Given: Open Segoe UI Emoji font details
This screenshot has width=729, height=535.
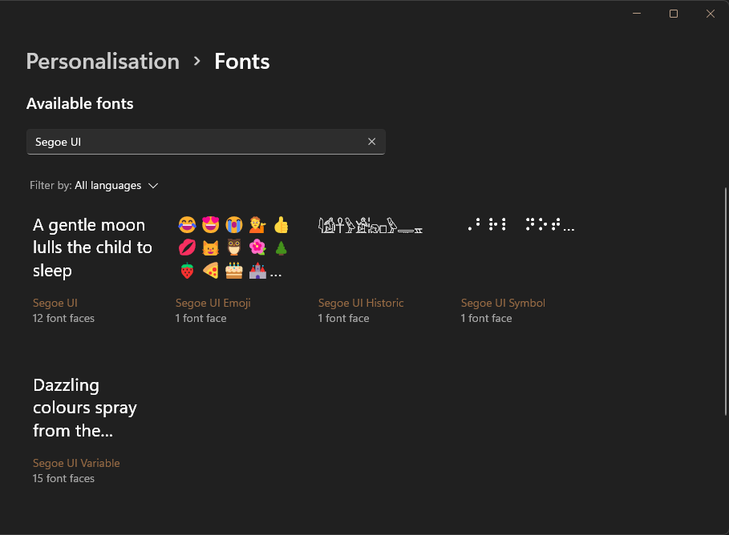Looking at the screenshot, I should [x=213, y=303].
